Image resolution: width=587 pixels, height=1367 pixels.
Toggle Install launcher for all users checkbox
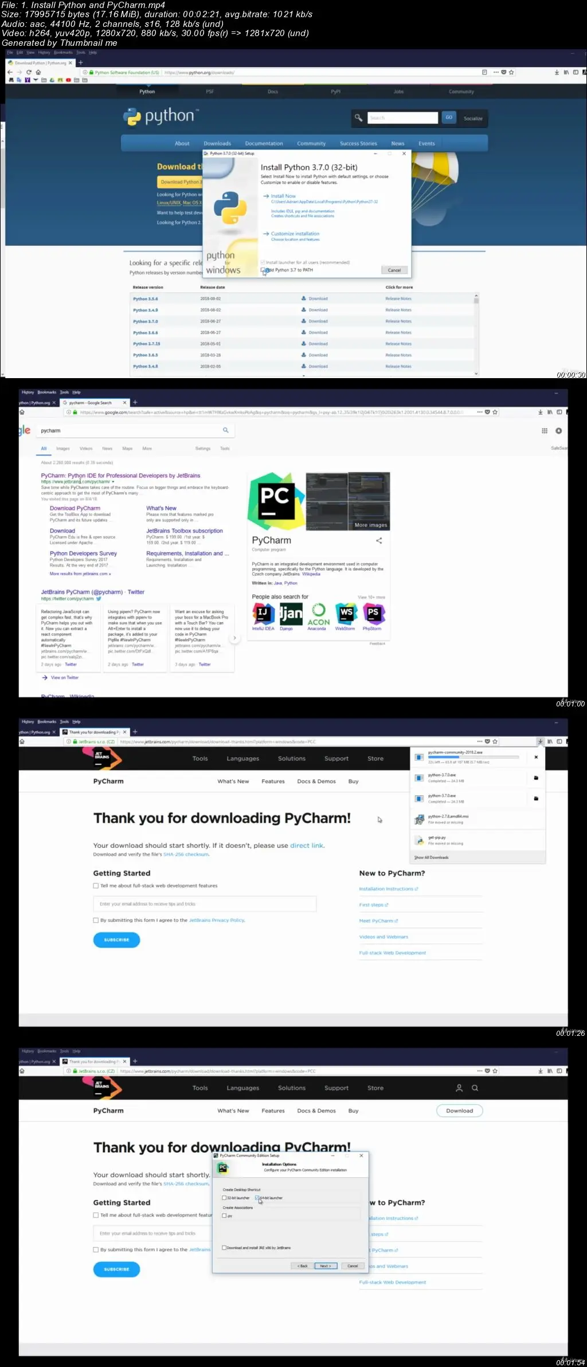tap(263, 262)
